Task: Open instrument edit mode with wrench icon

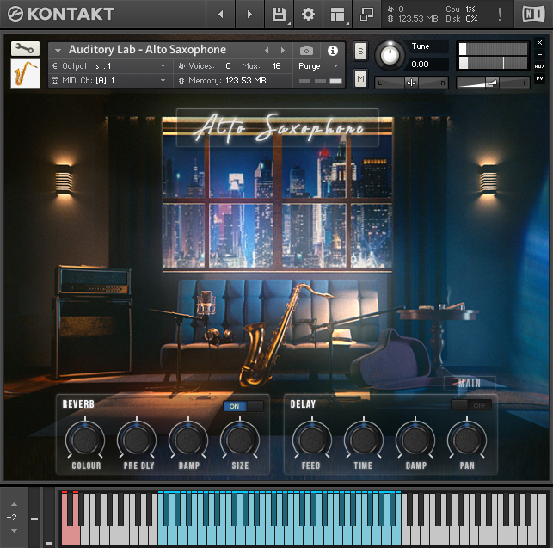Action: tap(24, 49)
